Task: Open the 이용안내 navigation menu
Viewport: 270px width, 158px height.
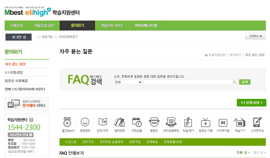Action: click(16, 26)
